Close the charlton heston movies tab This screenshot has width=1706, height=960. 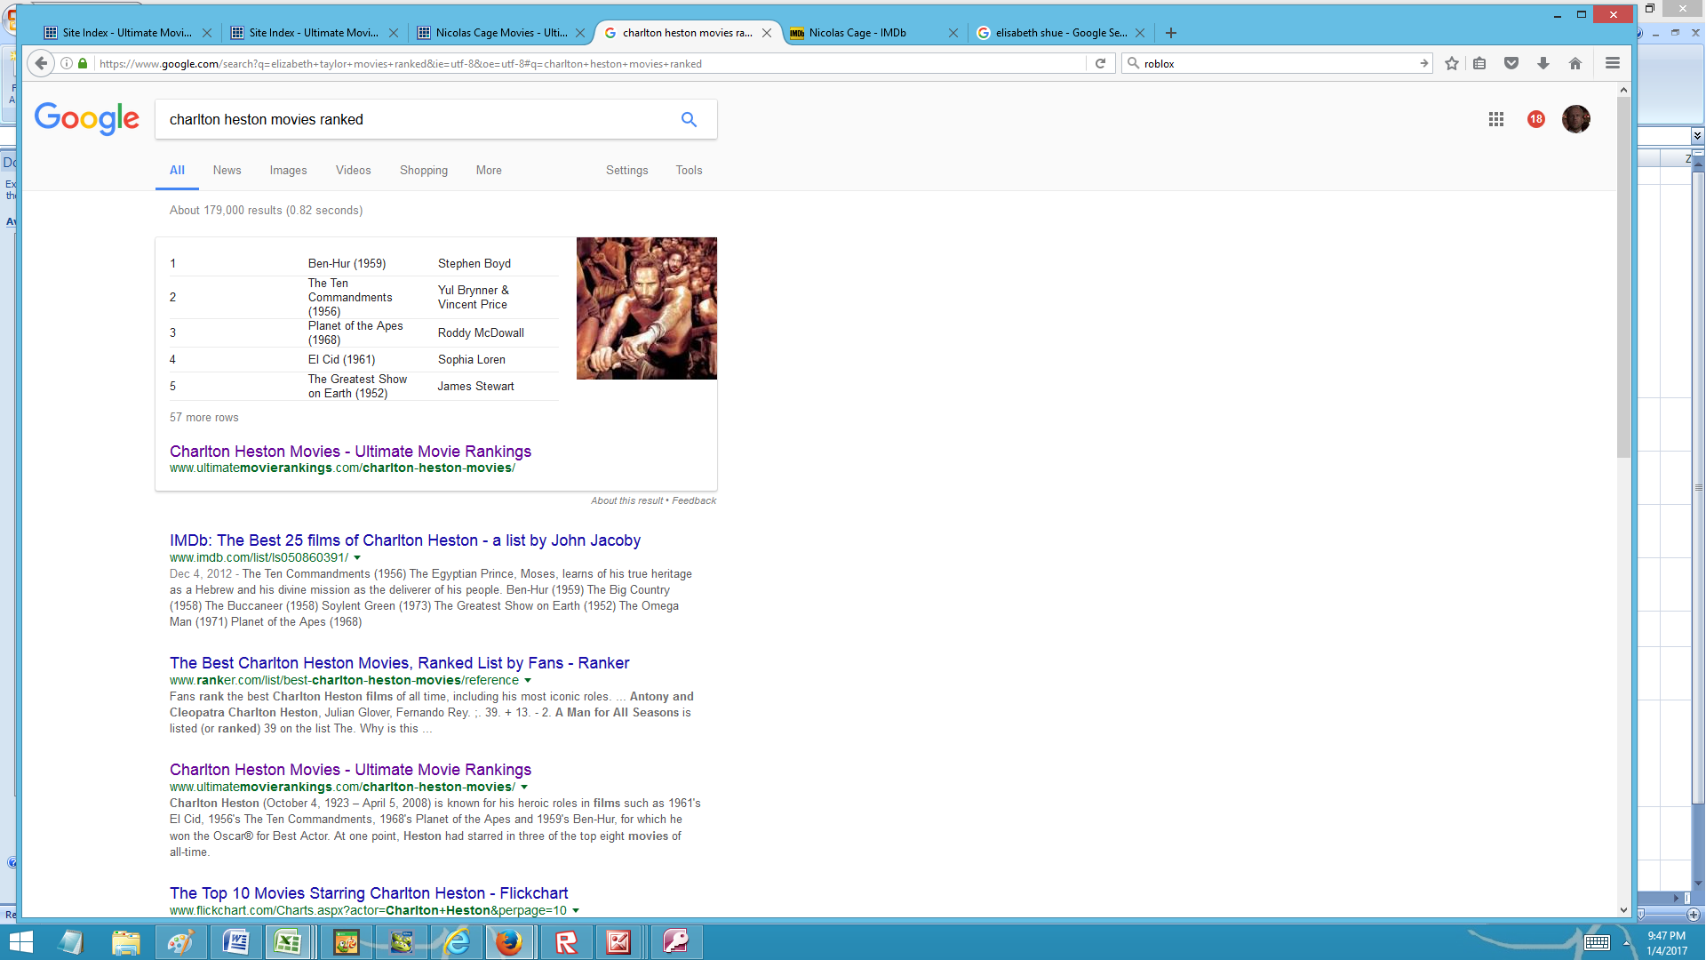(x=767, y=33)
